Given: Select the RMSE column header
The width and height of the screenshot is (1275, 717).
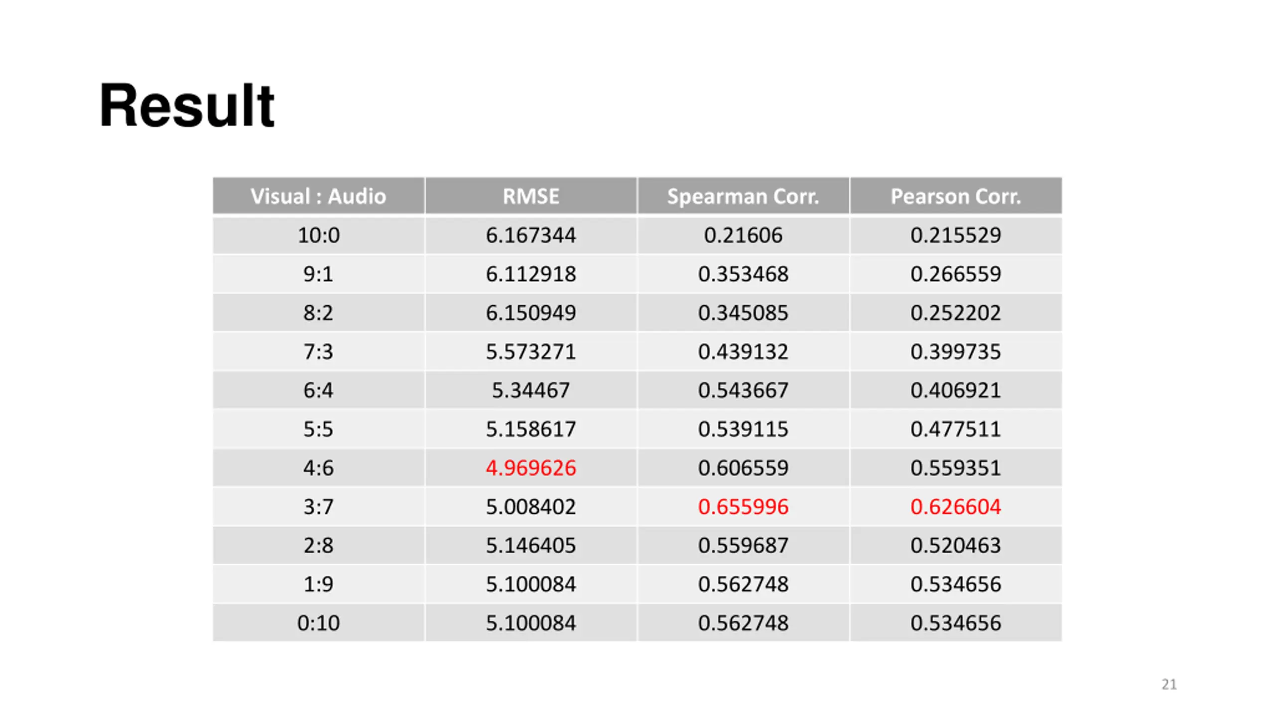Looking at the screenshot, I should pyautogui.click(x=531, y=196).
